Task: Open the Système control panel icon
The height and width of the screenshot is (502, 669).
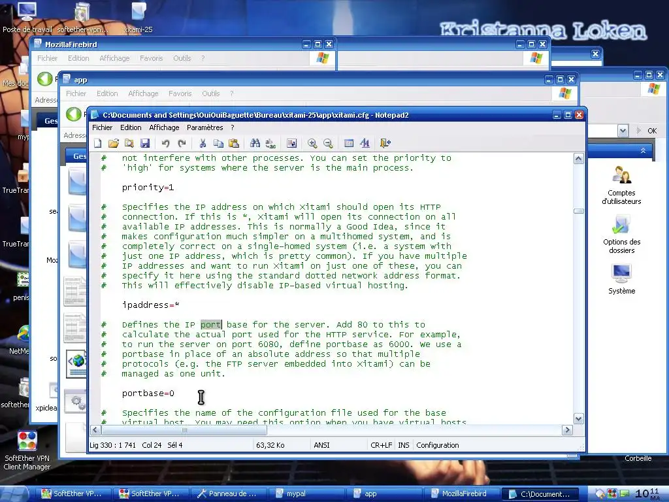Action: (621, 279)
